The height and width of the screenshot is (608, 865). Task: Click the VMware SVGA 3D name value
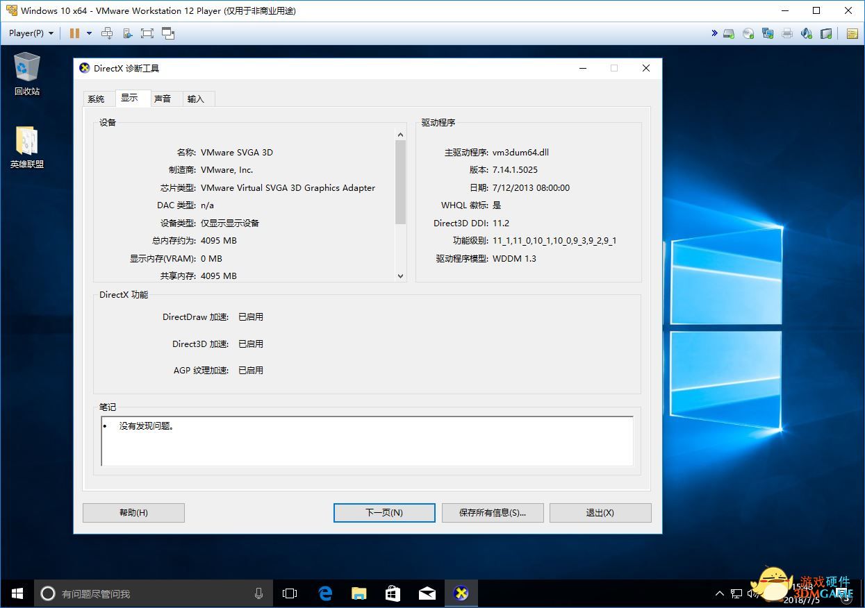coord(237,152)
